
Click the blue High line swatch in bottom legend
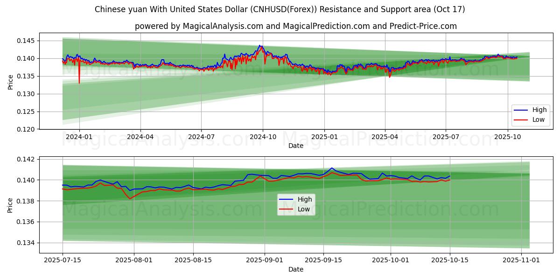point(287,200)
